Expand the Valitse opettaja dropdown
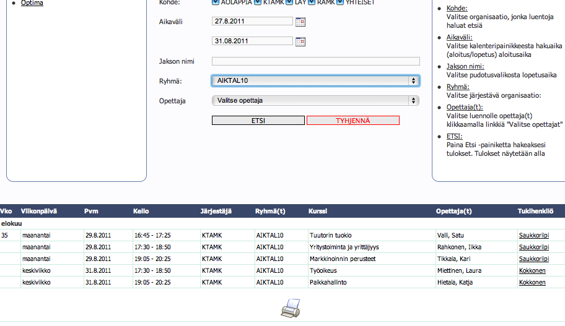This screenshot has width=565, height=326. (315, 101)
